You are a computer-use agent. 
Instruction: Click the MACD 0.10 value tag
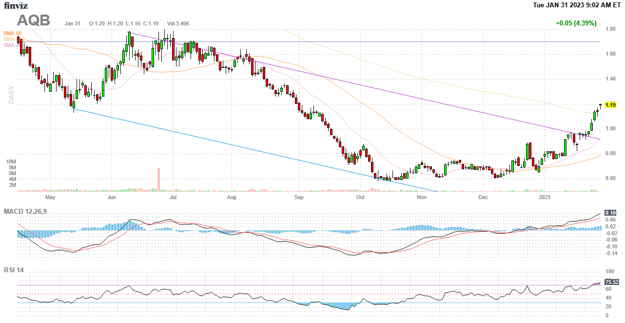(610, 213)
